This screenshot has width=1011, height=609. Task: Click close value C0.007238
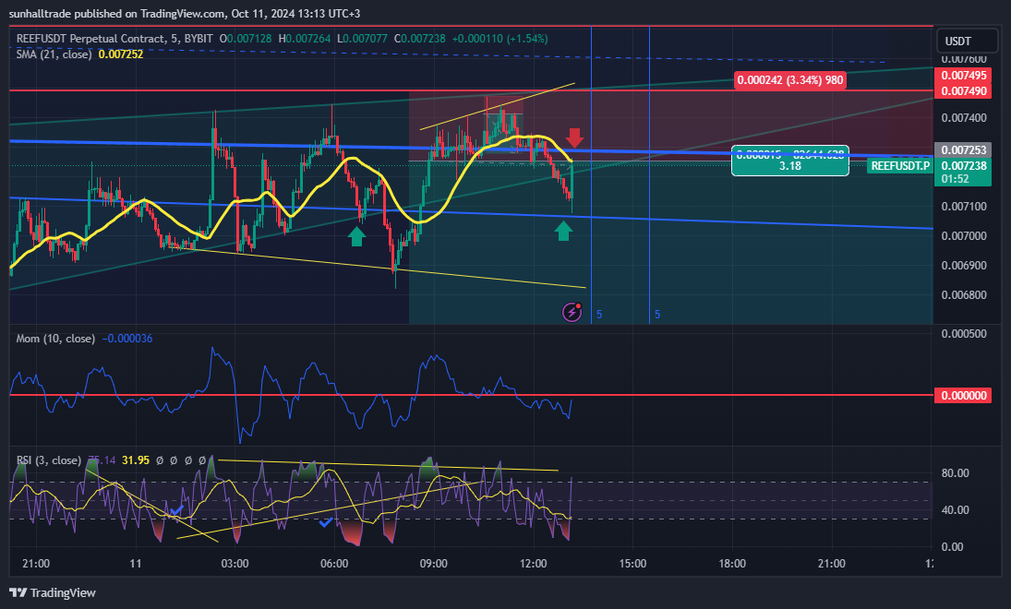(420, 39)
